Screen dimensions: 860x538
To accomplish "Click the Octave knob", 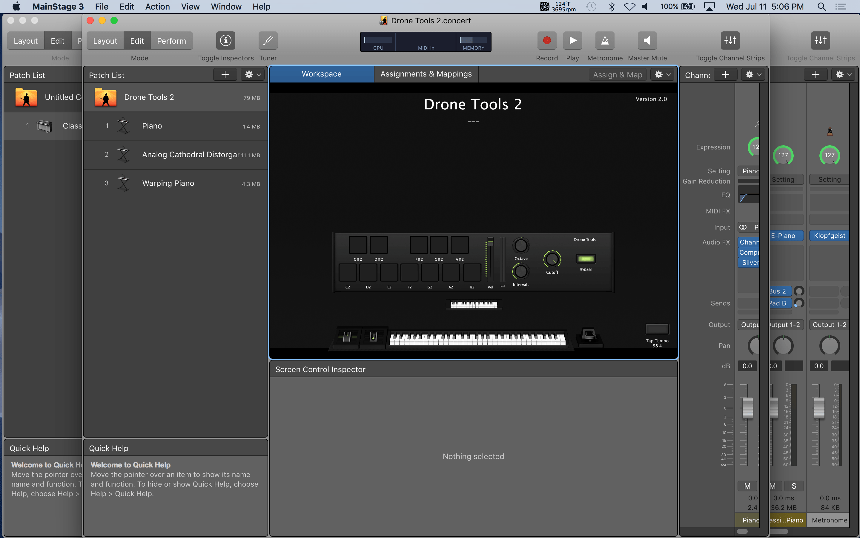I will 520,245.
